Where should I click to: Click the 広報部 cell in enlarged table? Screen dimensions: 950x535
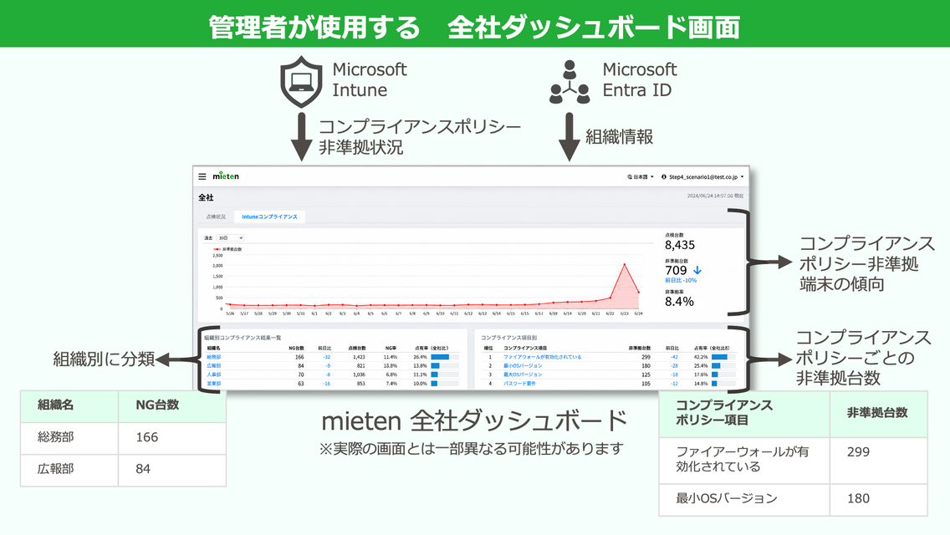pyautogui.click(x=69, y=469)
